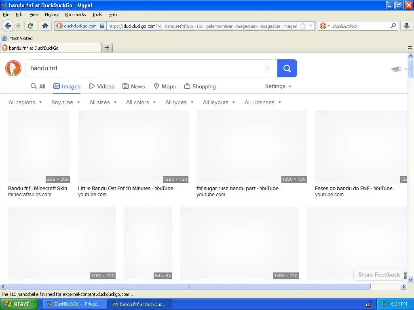This screenshot has height=310, width=414.
Task: Click the horizontal scrollbar thumb
Action: 189,287
